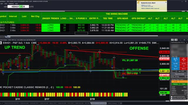Switch to the first workspace tab at bottom

click(11, 103)
